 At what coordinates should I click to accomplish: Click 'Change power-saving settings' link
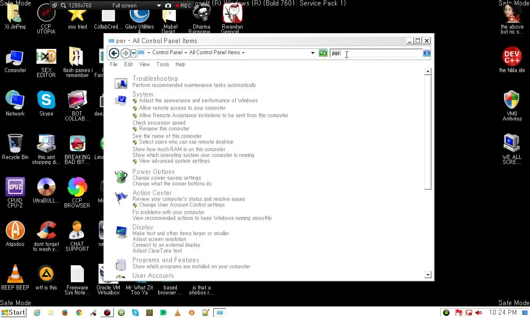coord(166,178)
